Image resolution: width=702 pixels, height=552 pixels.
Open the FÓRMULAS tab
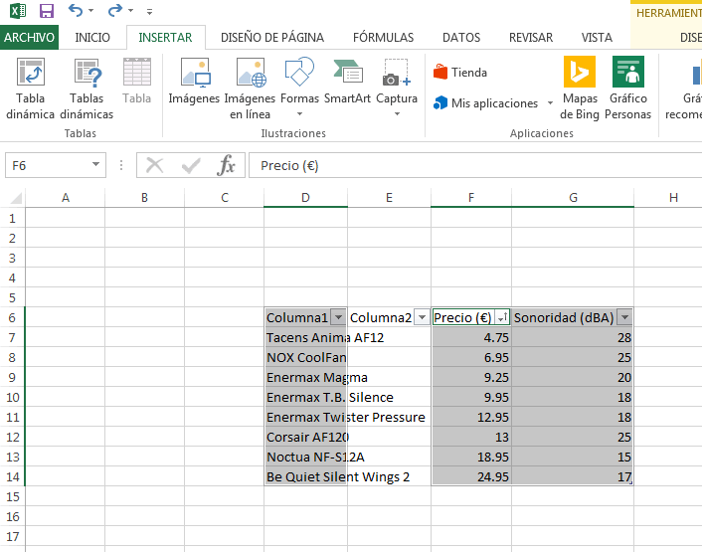coord(383,37)
